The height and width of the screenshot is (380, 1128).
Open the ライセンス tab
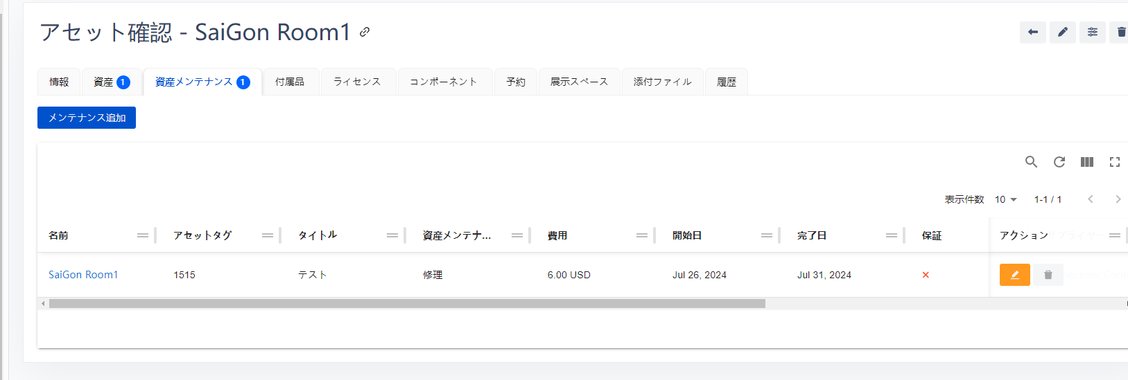coord(357,82)
